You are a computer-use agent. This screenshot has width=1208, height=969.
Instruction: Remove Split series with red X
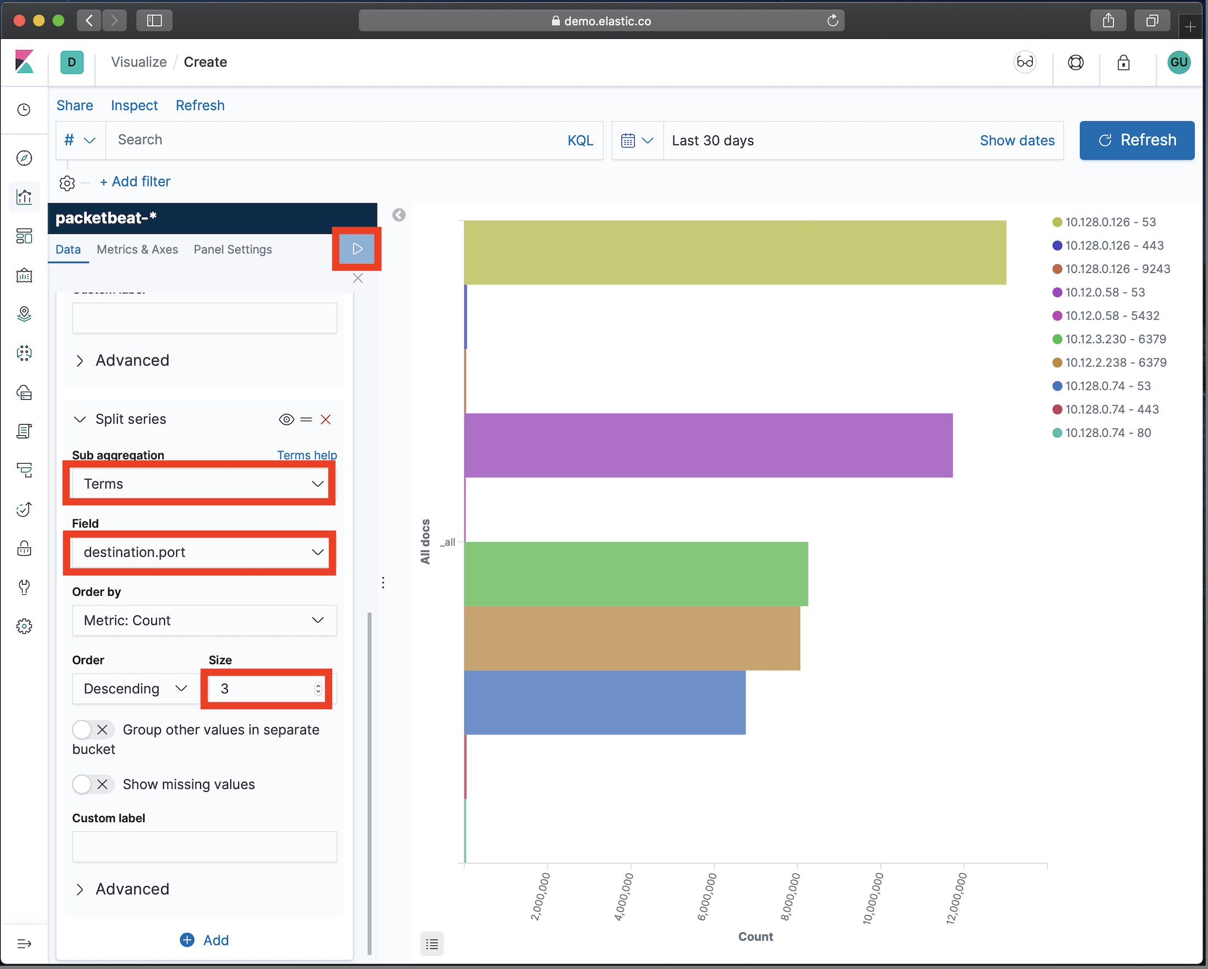tap(326, 419)
